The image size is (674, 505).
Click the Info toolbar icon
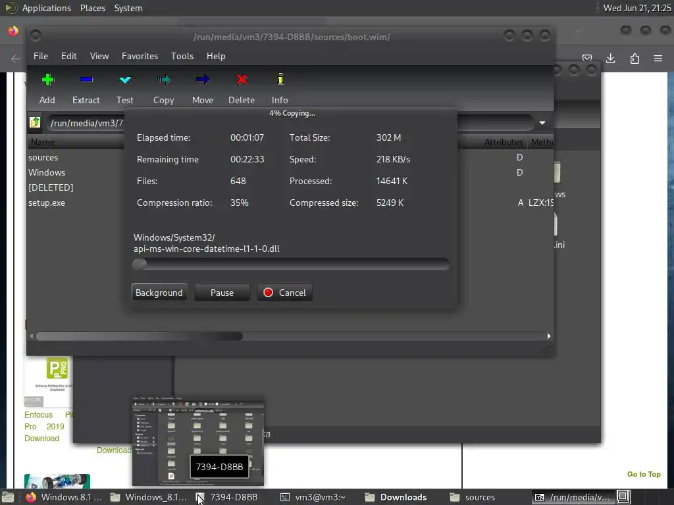click(x=280, y=79)
